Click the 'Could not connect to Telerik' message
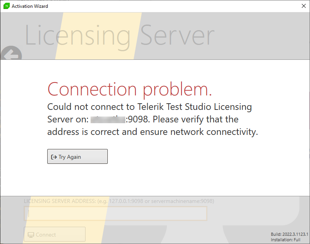This screenshot has height=244, width=310. point(152,119)
